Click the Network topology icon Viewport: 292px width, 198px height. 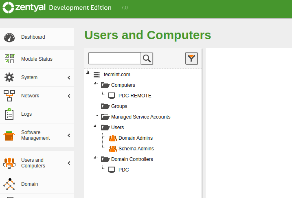(x=9, y=96)
